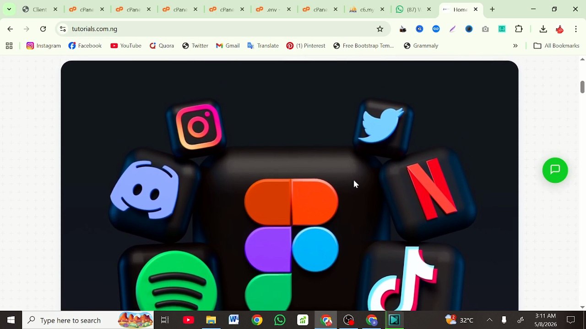Open the teal curly-braces extension
The height and width of the screenshot is (329, 586).
(502, 29)
